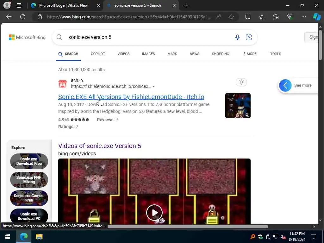Screen dimensions: 324x243
Task: View site information lock icon
Action: click(40, 17)
